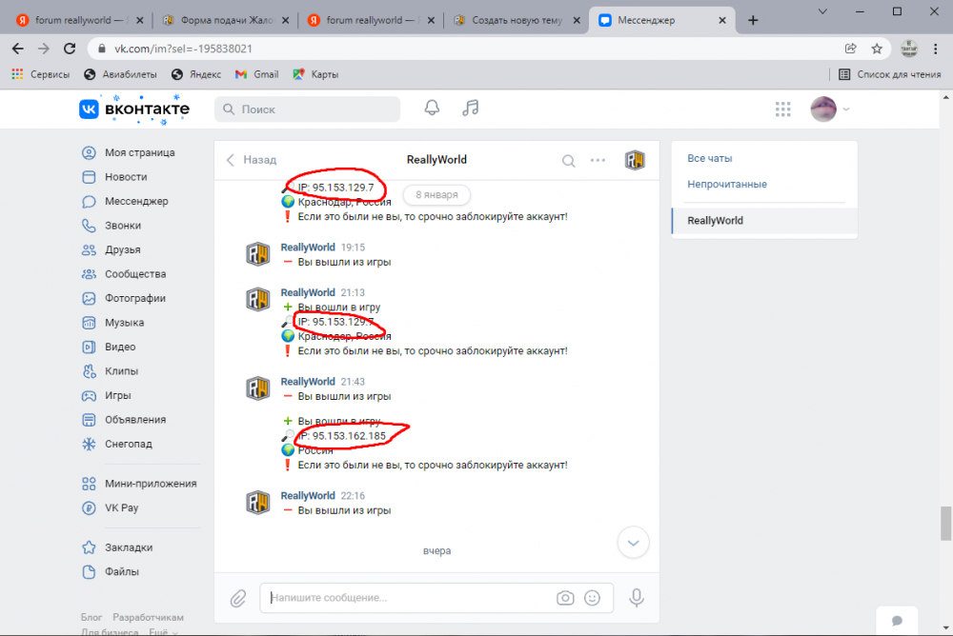953x636 pixels.
Task: Open Блог footer link
Action: (x=91, y=617)
